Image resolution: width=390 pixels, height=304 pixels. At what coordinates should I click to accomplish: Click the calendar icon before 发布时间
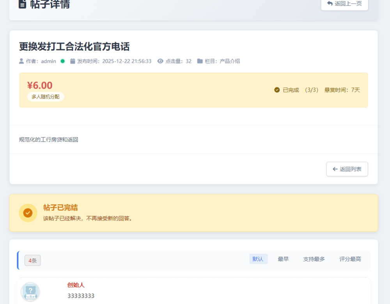click(73, 61)
